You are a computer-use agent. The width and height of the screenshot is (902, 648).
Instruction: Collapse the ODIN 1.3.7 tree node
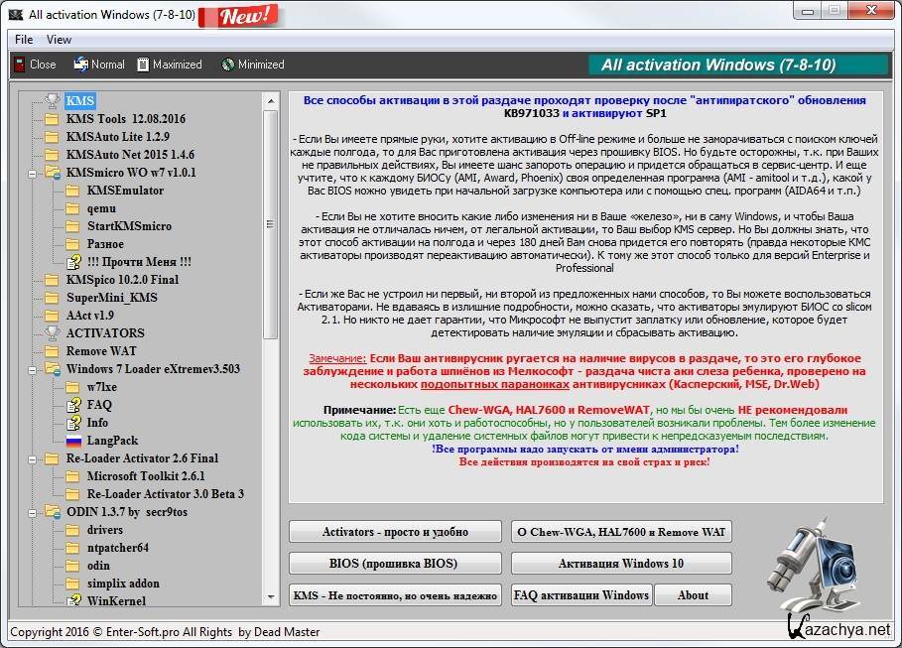pyautogui.click(x=31, y=512)
